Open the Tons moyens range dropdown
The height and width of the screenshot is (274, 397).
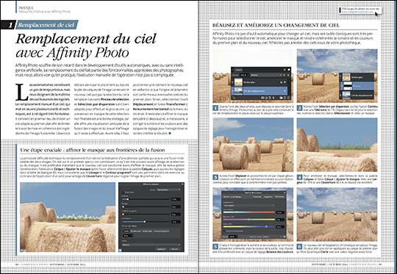coord(249,206)
